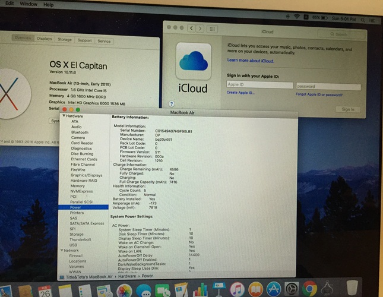Select Firewall under Network
Viewport: 383px width, 297px height.
(76, 256)
